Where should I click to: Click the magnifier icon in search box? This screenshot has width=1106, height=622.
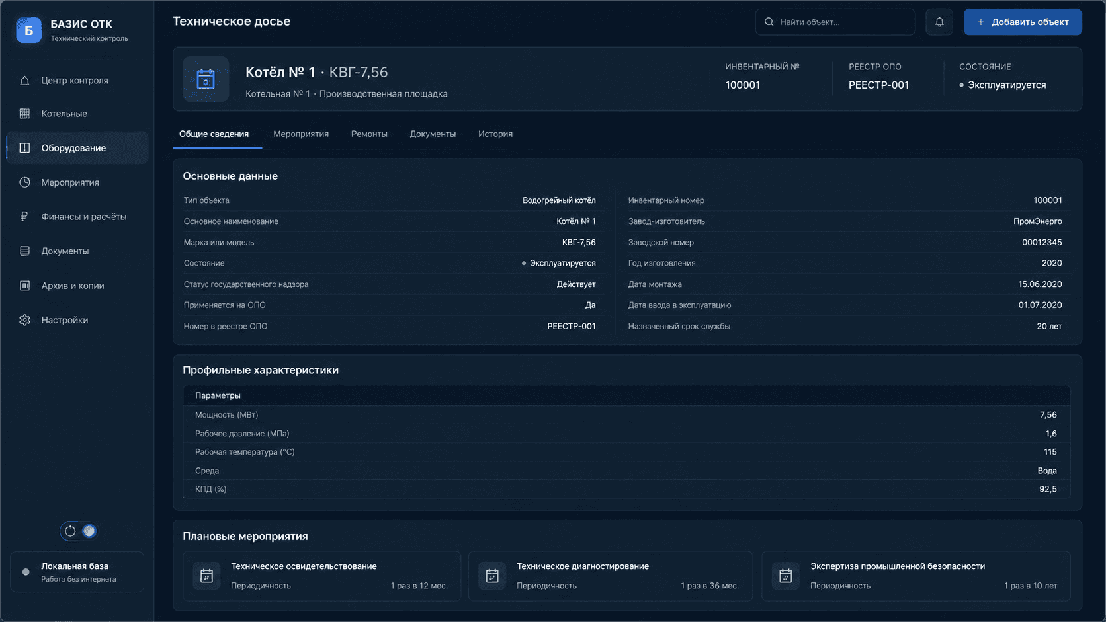[769, 22]
